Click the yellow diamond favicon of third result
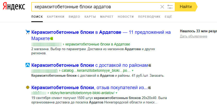The height and width of the screenshot is (105, 217). 28,87
